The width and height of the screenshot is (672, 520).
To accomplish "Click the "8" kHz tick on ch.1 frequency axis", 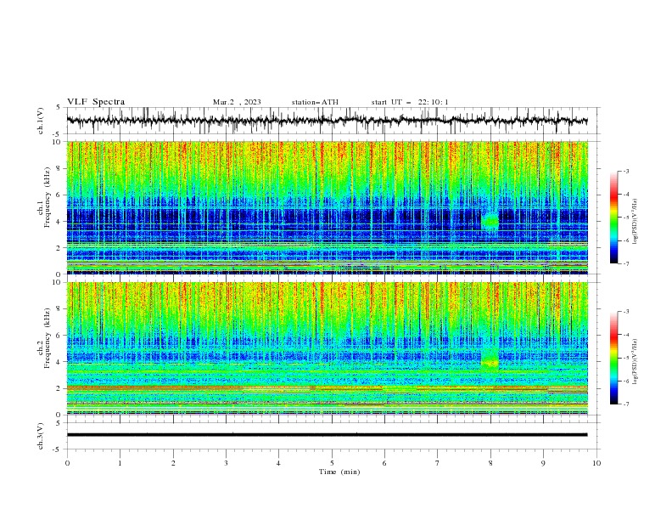I will [59, 168].
